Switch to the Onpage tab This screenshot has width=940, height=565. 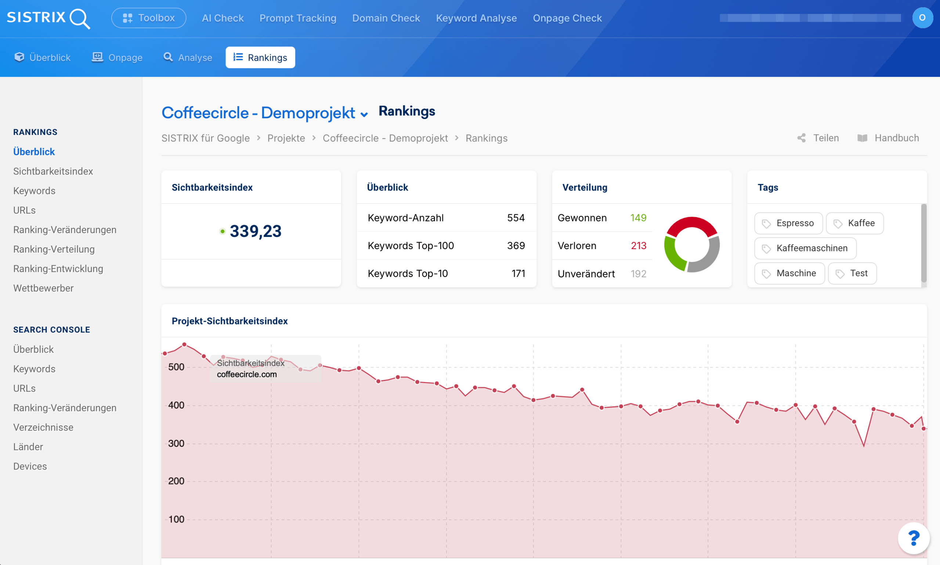(x=117, y=57)
